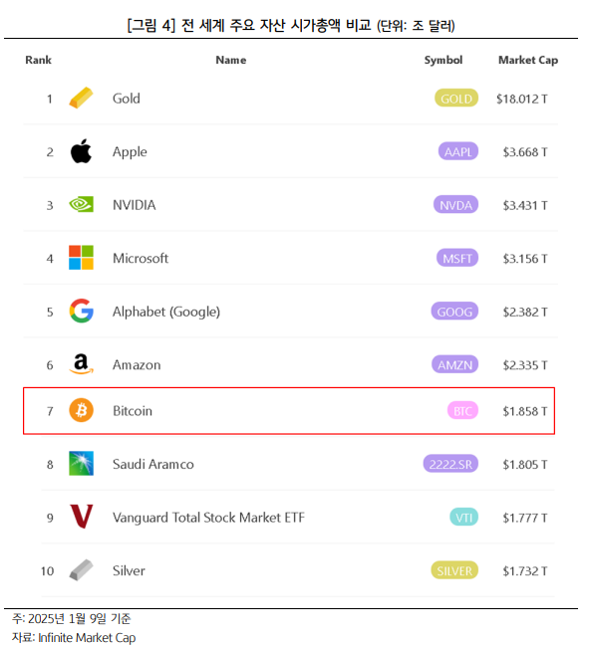
Task: Select the AAPL symbol badge
Action: click(458, 151)
